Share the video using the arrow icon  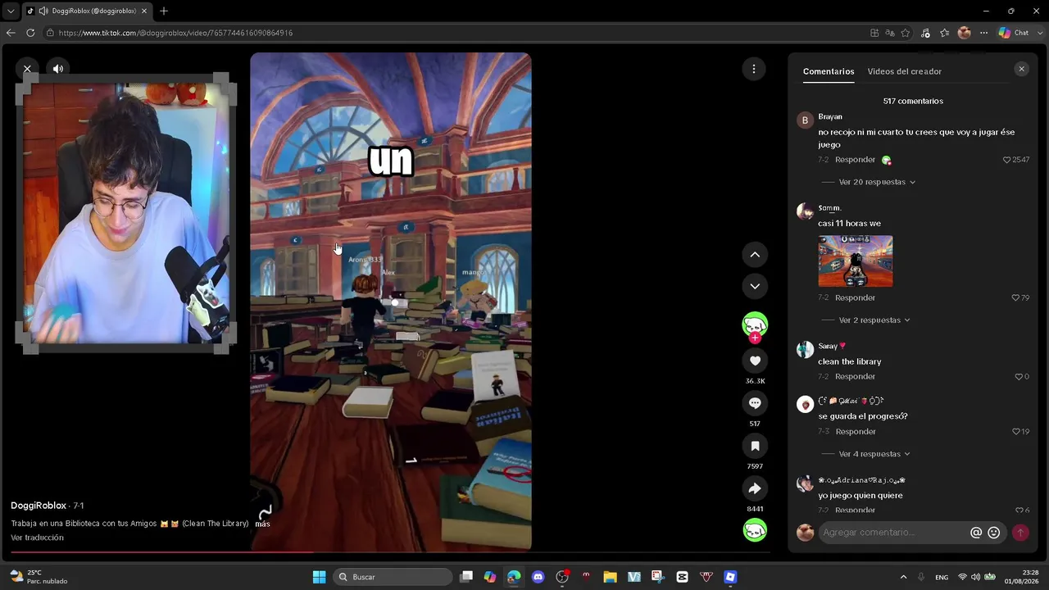click(x=755, y=488)
